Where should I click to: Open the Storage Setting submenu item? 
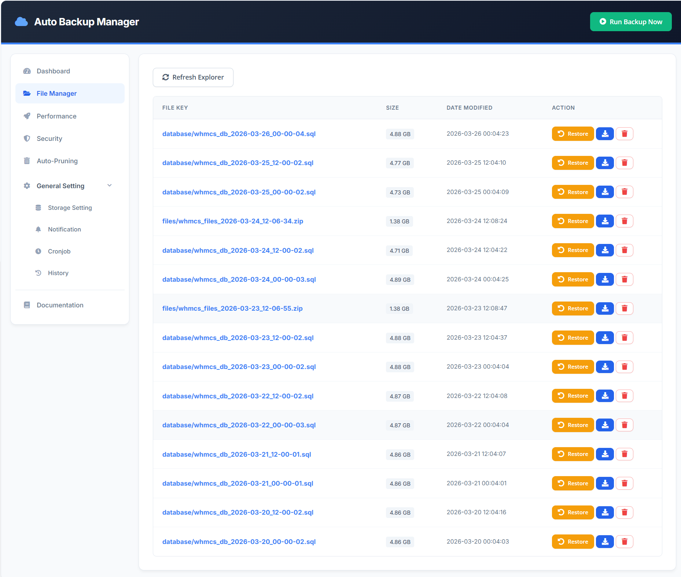(70, 208)
